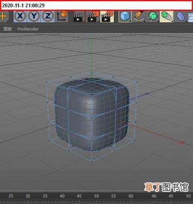Viewport: 193px width, 204px height.
Task: Toggle the X axis lock
Action: (20, 16)
